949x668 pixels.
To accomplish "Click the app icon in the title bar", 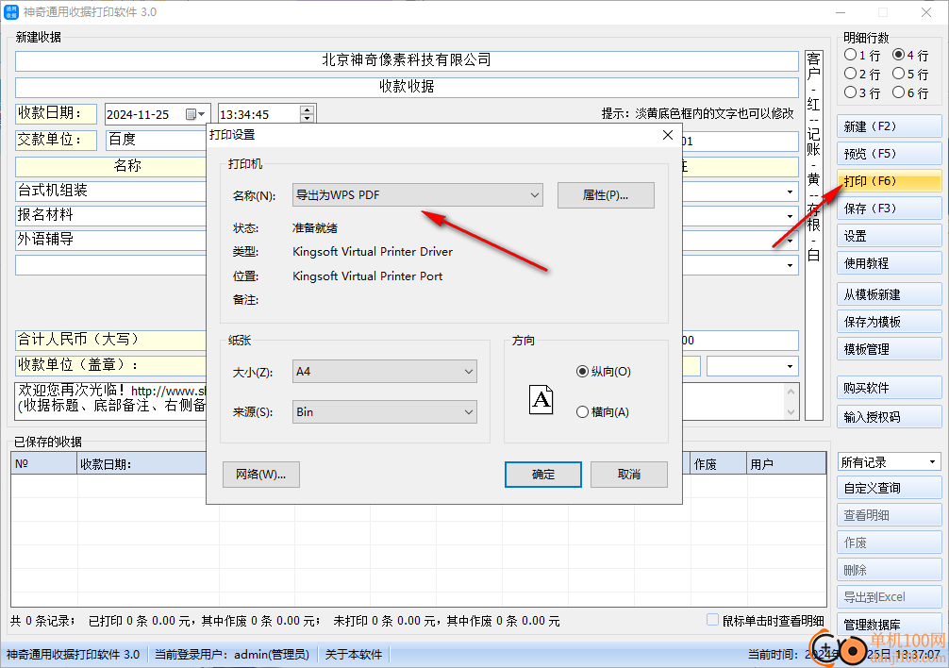I will coord(11,11).
